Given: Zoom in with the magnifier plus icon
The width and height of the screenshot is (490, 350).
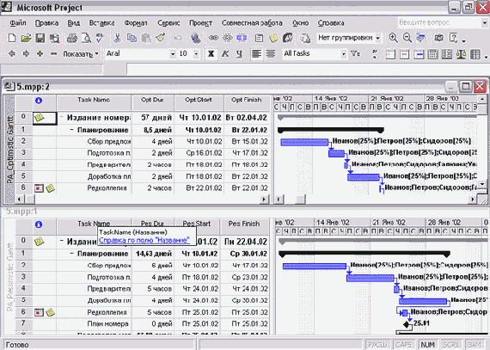Looking at the screenshot, I should coord(393,38).
